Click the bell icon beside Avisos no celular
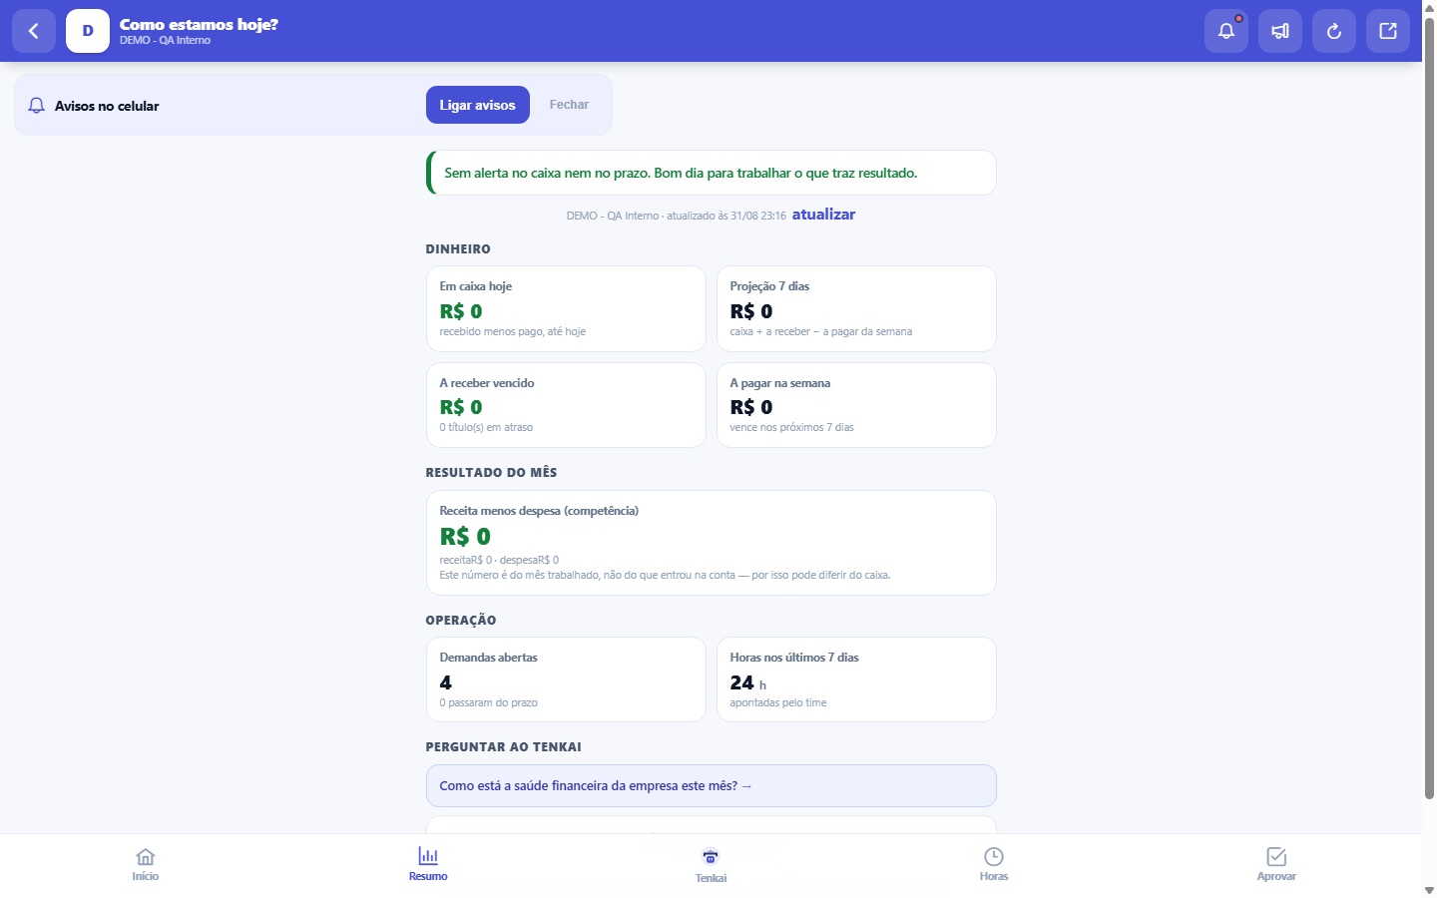Viewport: 1437px width, 898px height. coord(37,106)
